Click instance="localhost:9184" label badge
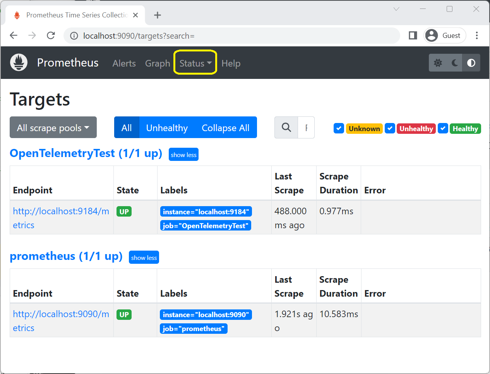 (206, 212)
